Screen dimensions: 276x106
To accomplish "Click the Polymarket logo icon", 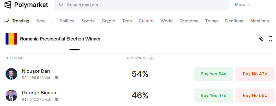I will [8, 5].
